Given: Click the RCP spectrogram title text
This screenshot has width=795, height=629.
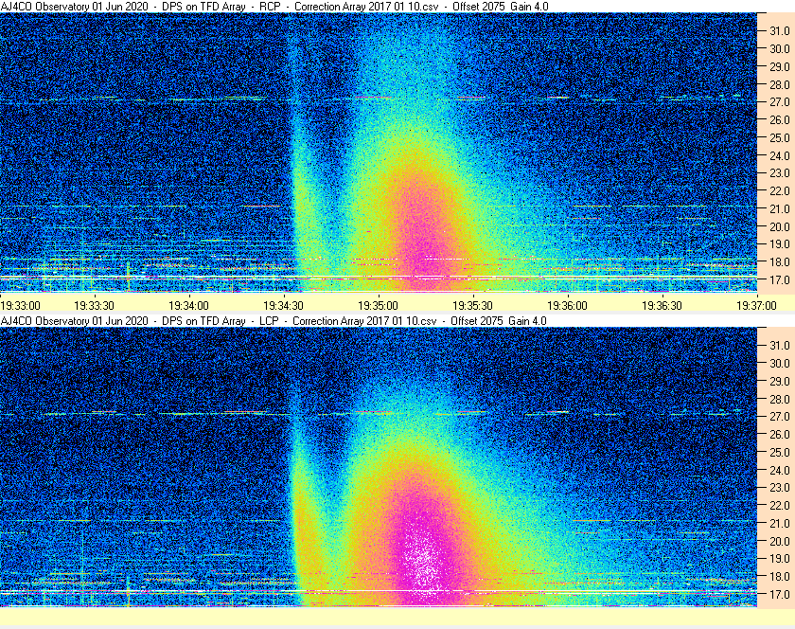Looking at the screenshot, I should [x=274, y=6].
